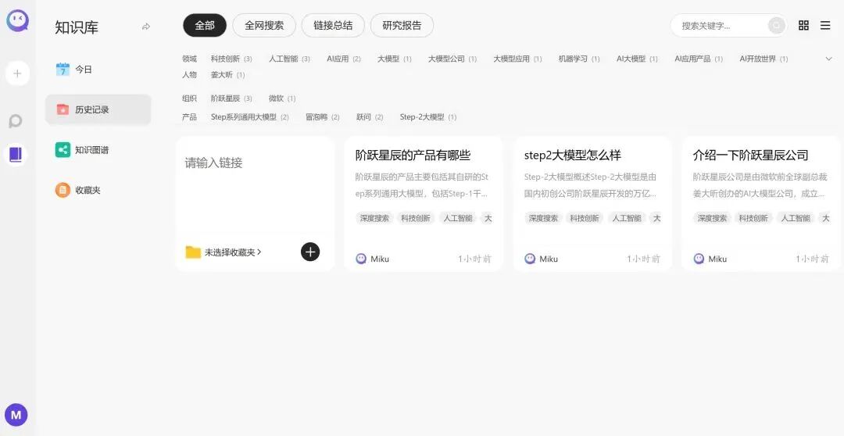The image size is (844, 436).
Task: Click Miku avatar on step2大模型怎么样 card
Action: pyautogui.click(x=530, y=259)
